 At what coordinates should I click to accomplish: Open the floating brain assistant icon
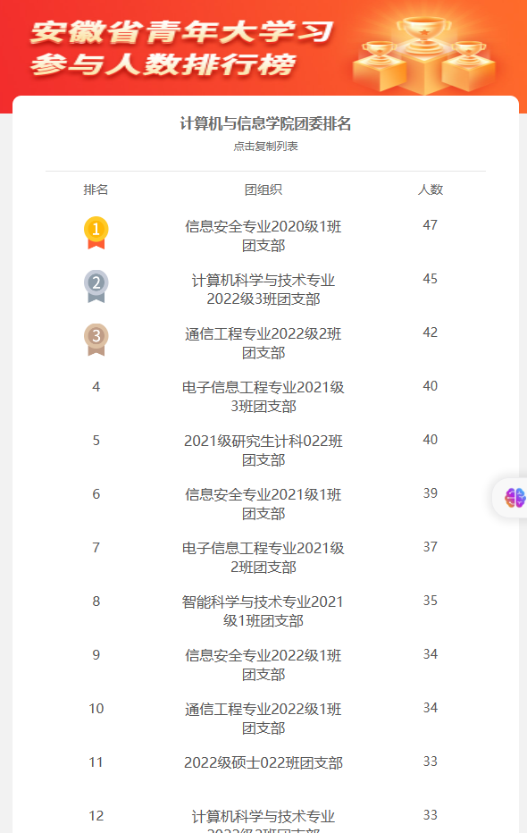pyautogui.click(x=514, y=498)
